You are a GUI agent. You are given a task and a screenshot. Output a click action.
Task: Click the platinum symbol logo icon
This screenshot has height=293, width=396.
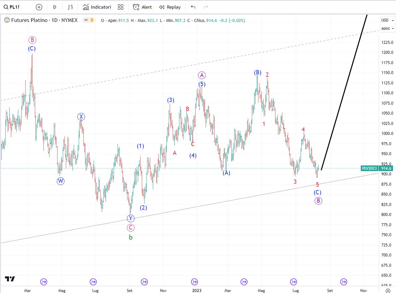tap(7, 20)
